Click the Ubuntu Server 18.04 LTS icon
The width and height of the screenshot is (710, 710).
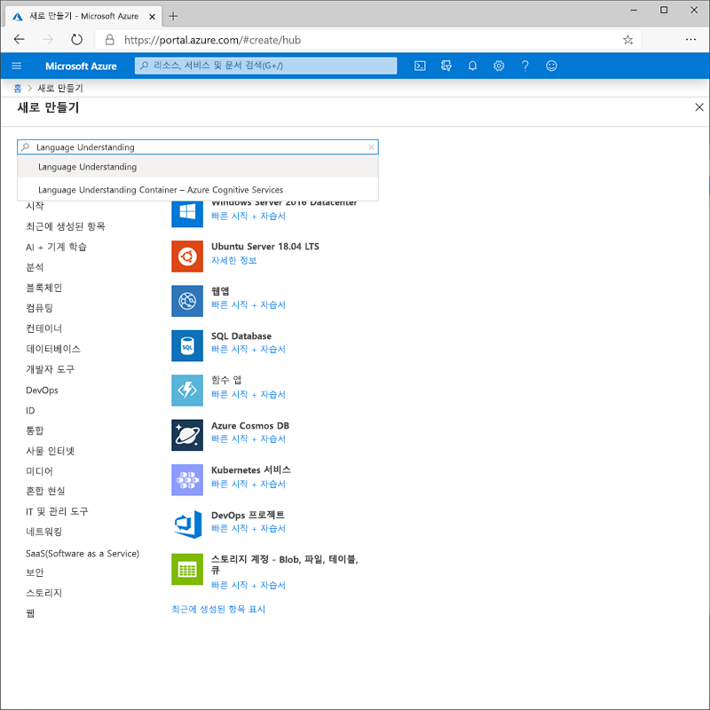click(187, 256)
